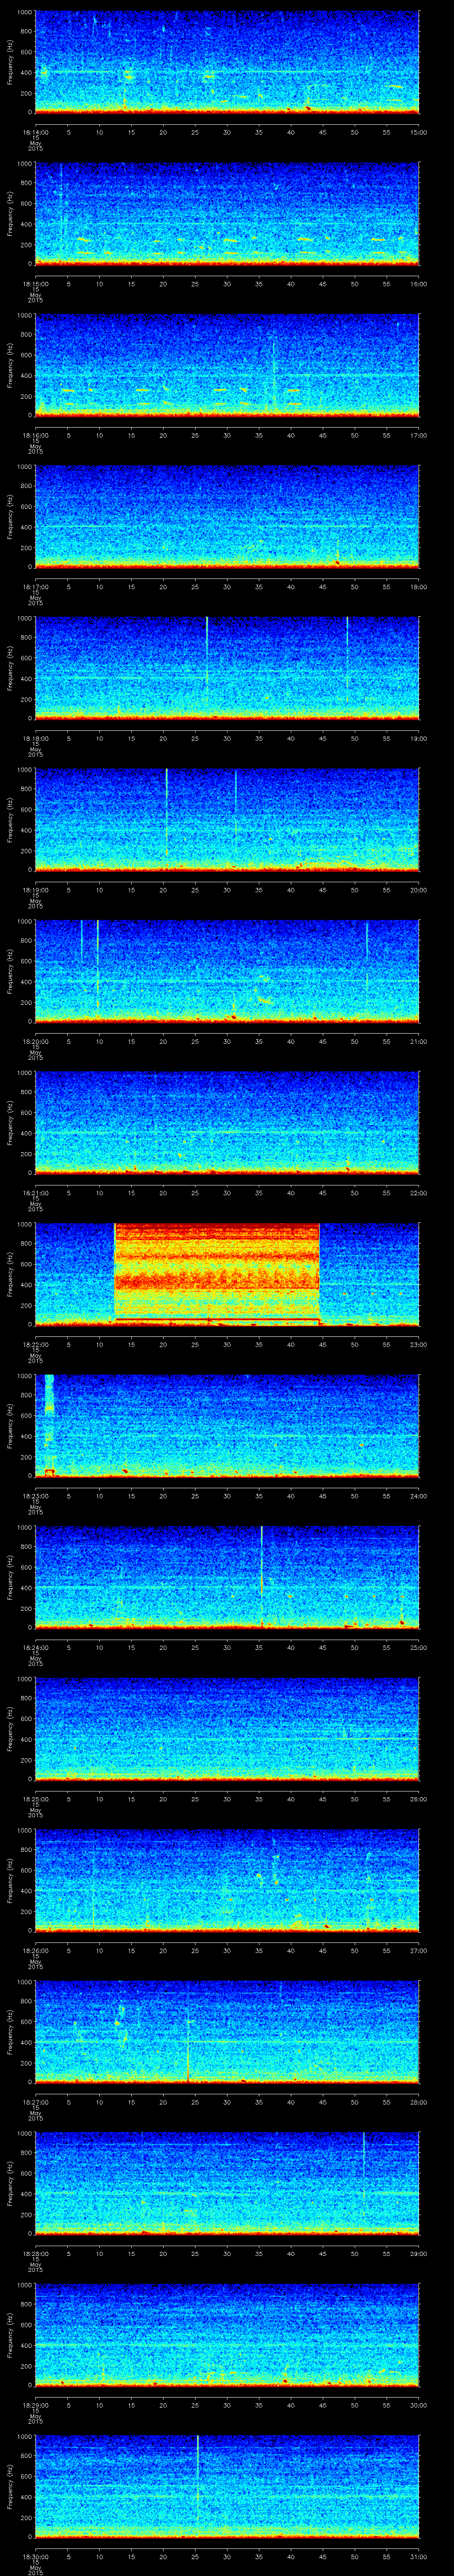Select the 18:25:00 start timestamp label
The height and width of the screenshot is (2576, 454).
pyautogui.click(x=35, y=1798)
